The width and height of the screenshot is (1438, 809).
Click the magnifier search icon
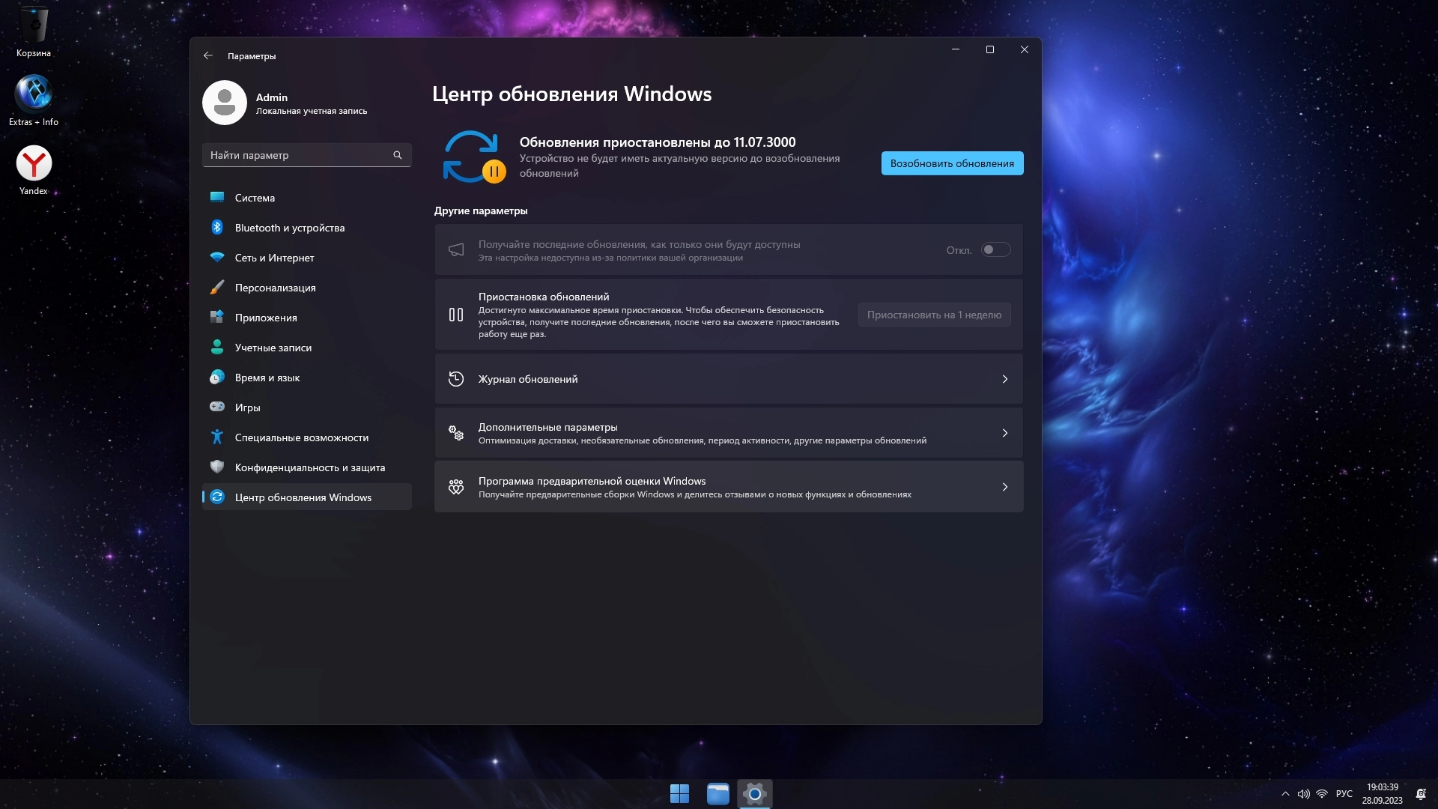tap(398, 155)
